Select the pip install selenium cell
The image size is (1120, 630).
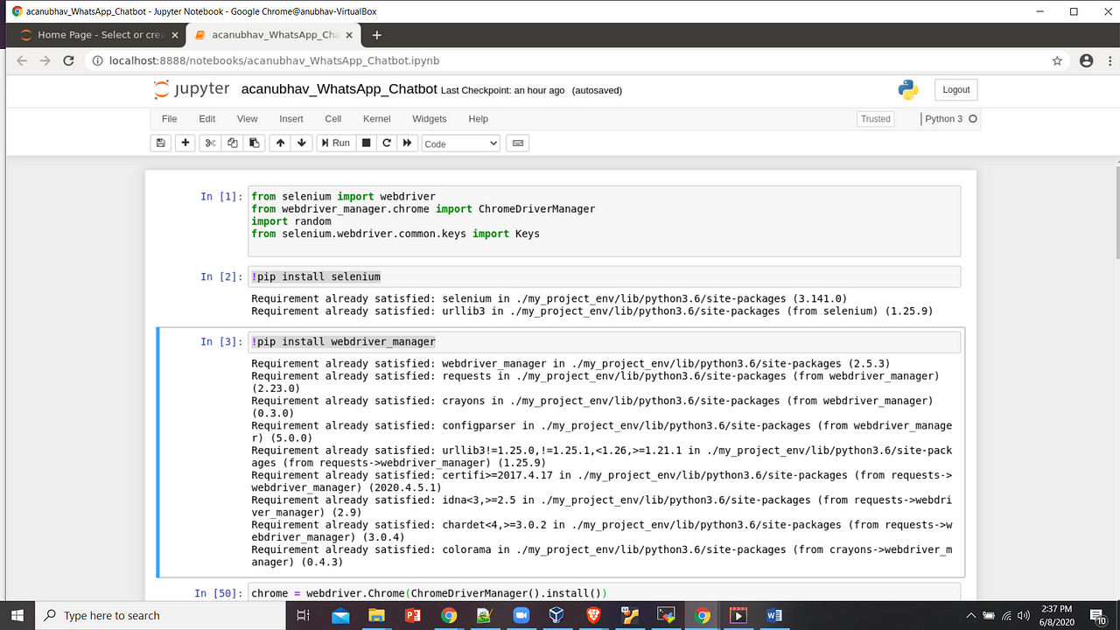[604, 276]
